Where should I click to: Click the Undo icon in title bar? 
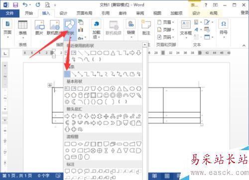coord(25,5)
